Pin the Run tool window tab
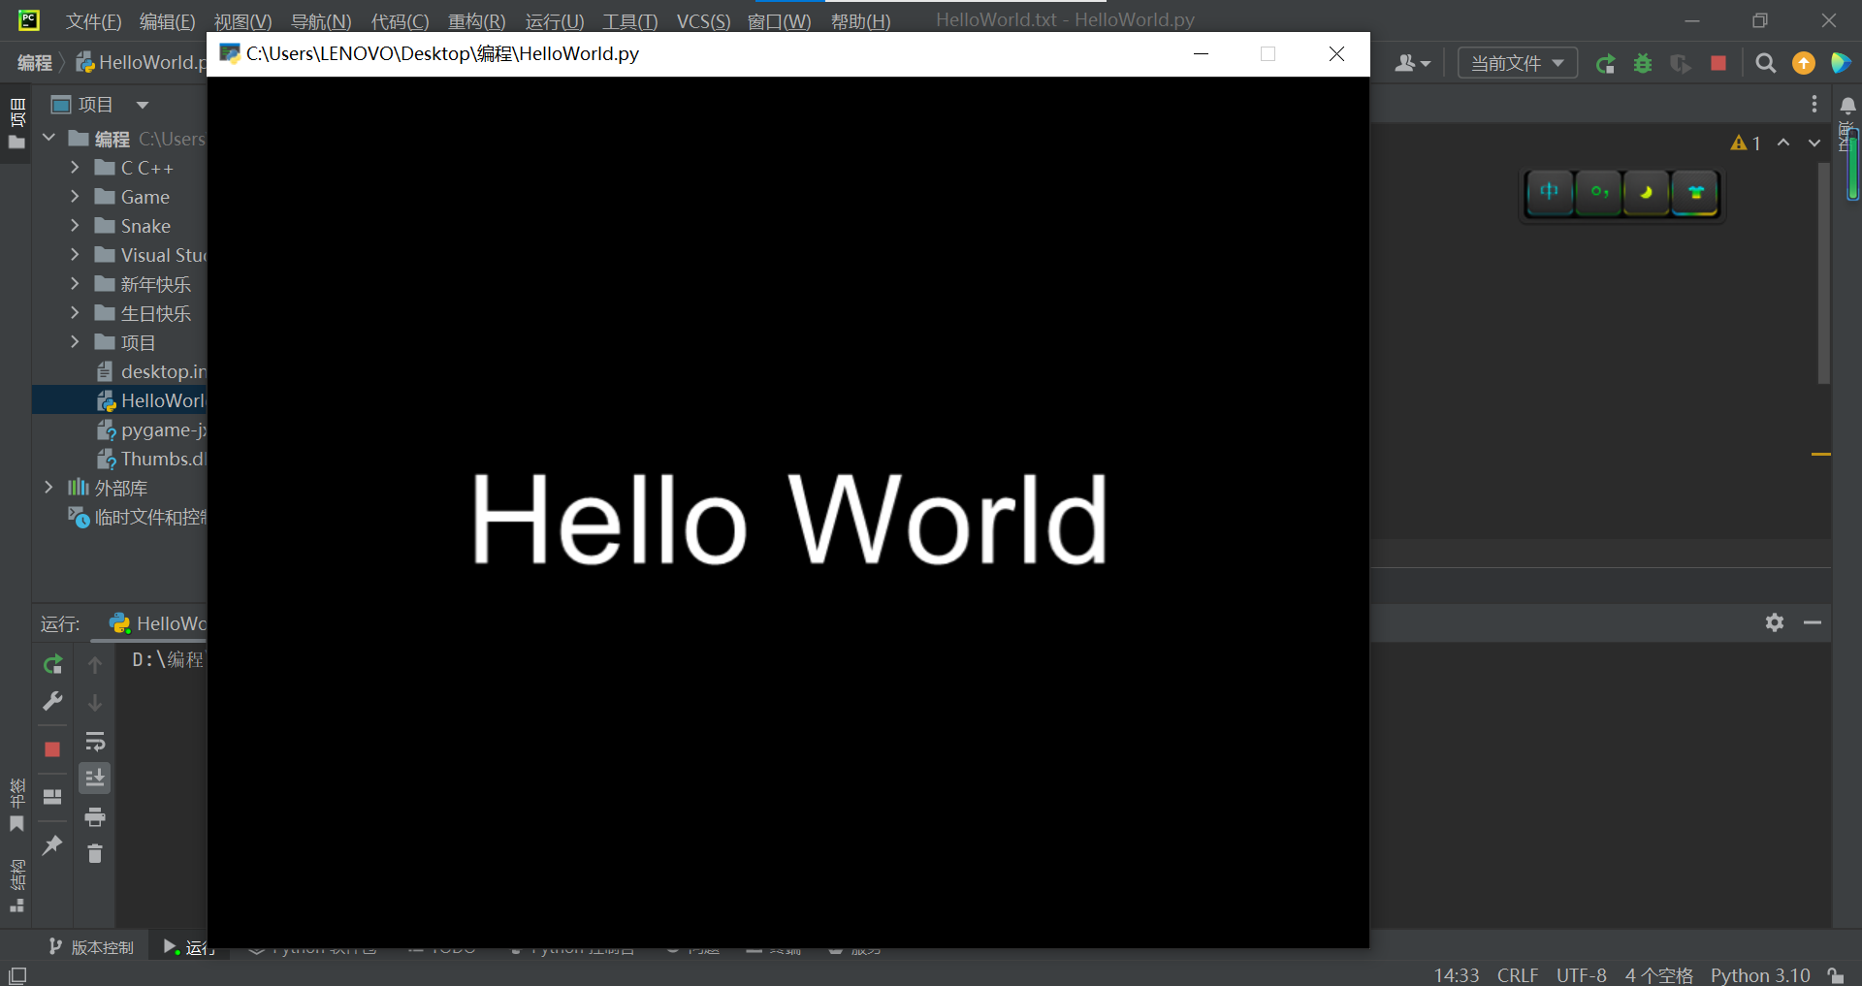Viewport: 1862px width, 986px height. point(52,845)
